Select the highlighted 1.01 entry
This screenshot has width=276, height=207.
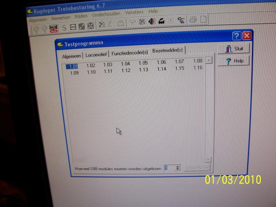(x=72, y=67)
